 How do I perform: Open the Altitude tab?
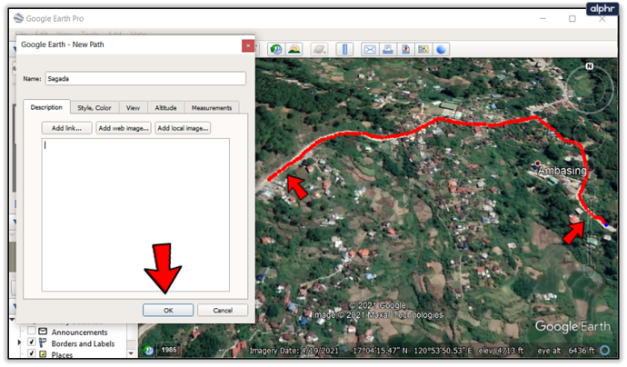coord(165,107)
